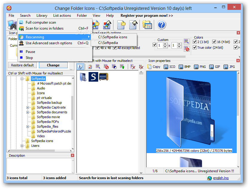Save icon as ICO
The height and width of the screenshot is (189, 249).
click(169, 67)
